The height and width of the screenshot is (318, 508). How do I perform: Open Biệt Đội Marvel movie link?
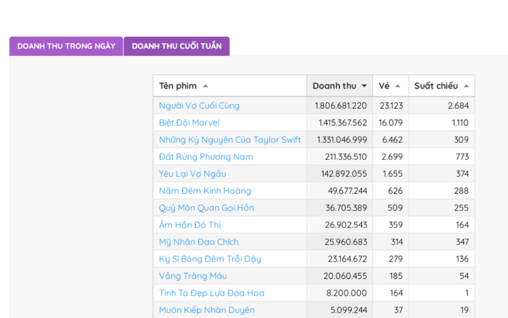click(189, 123)
